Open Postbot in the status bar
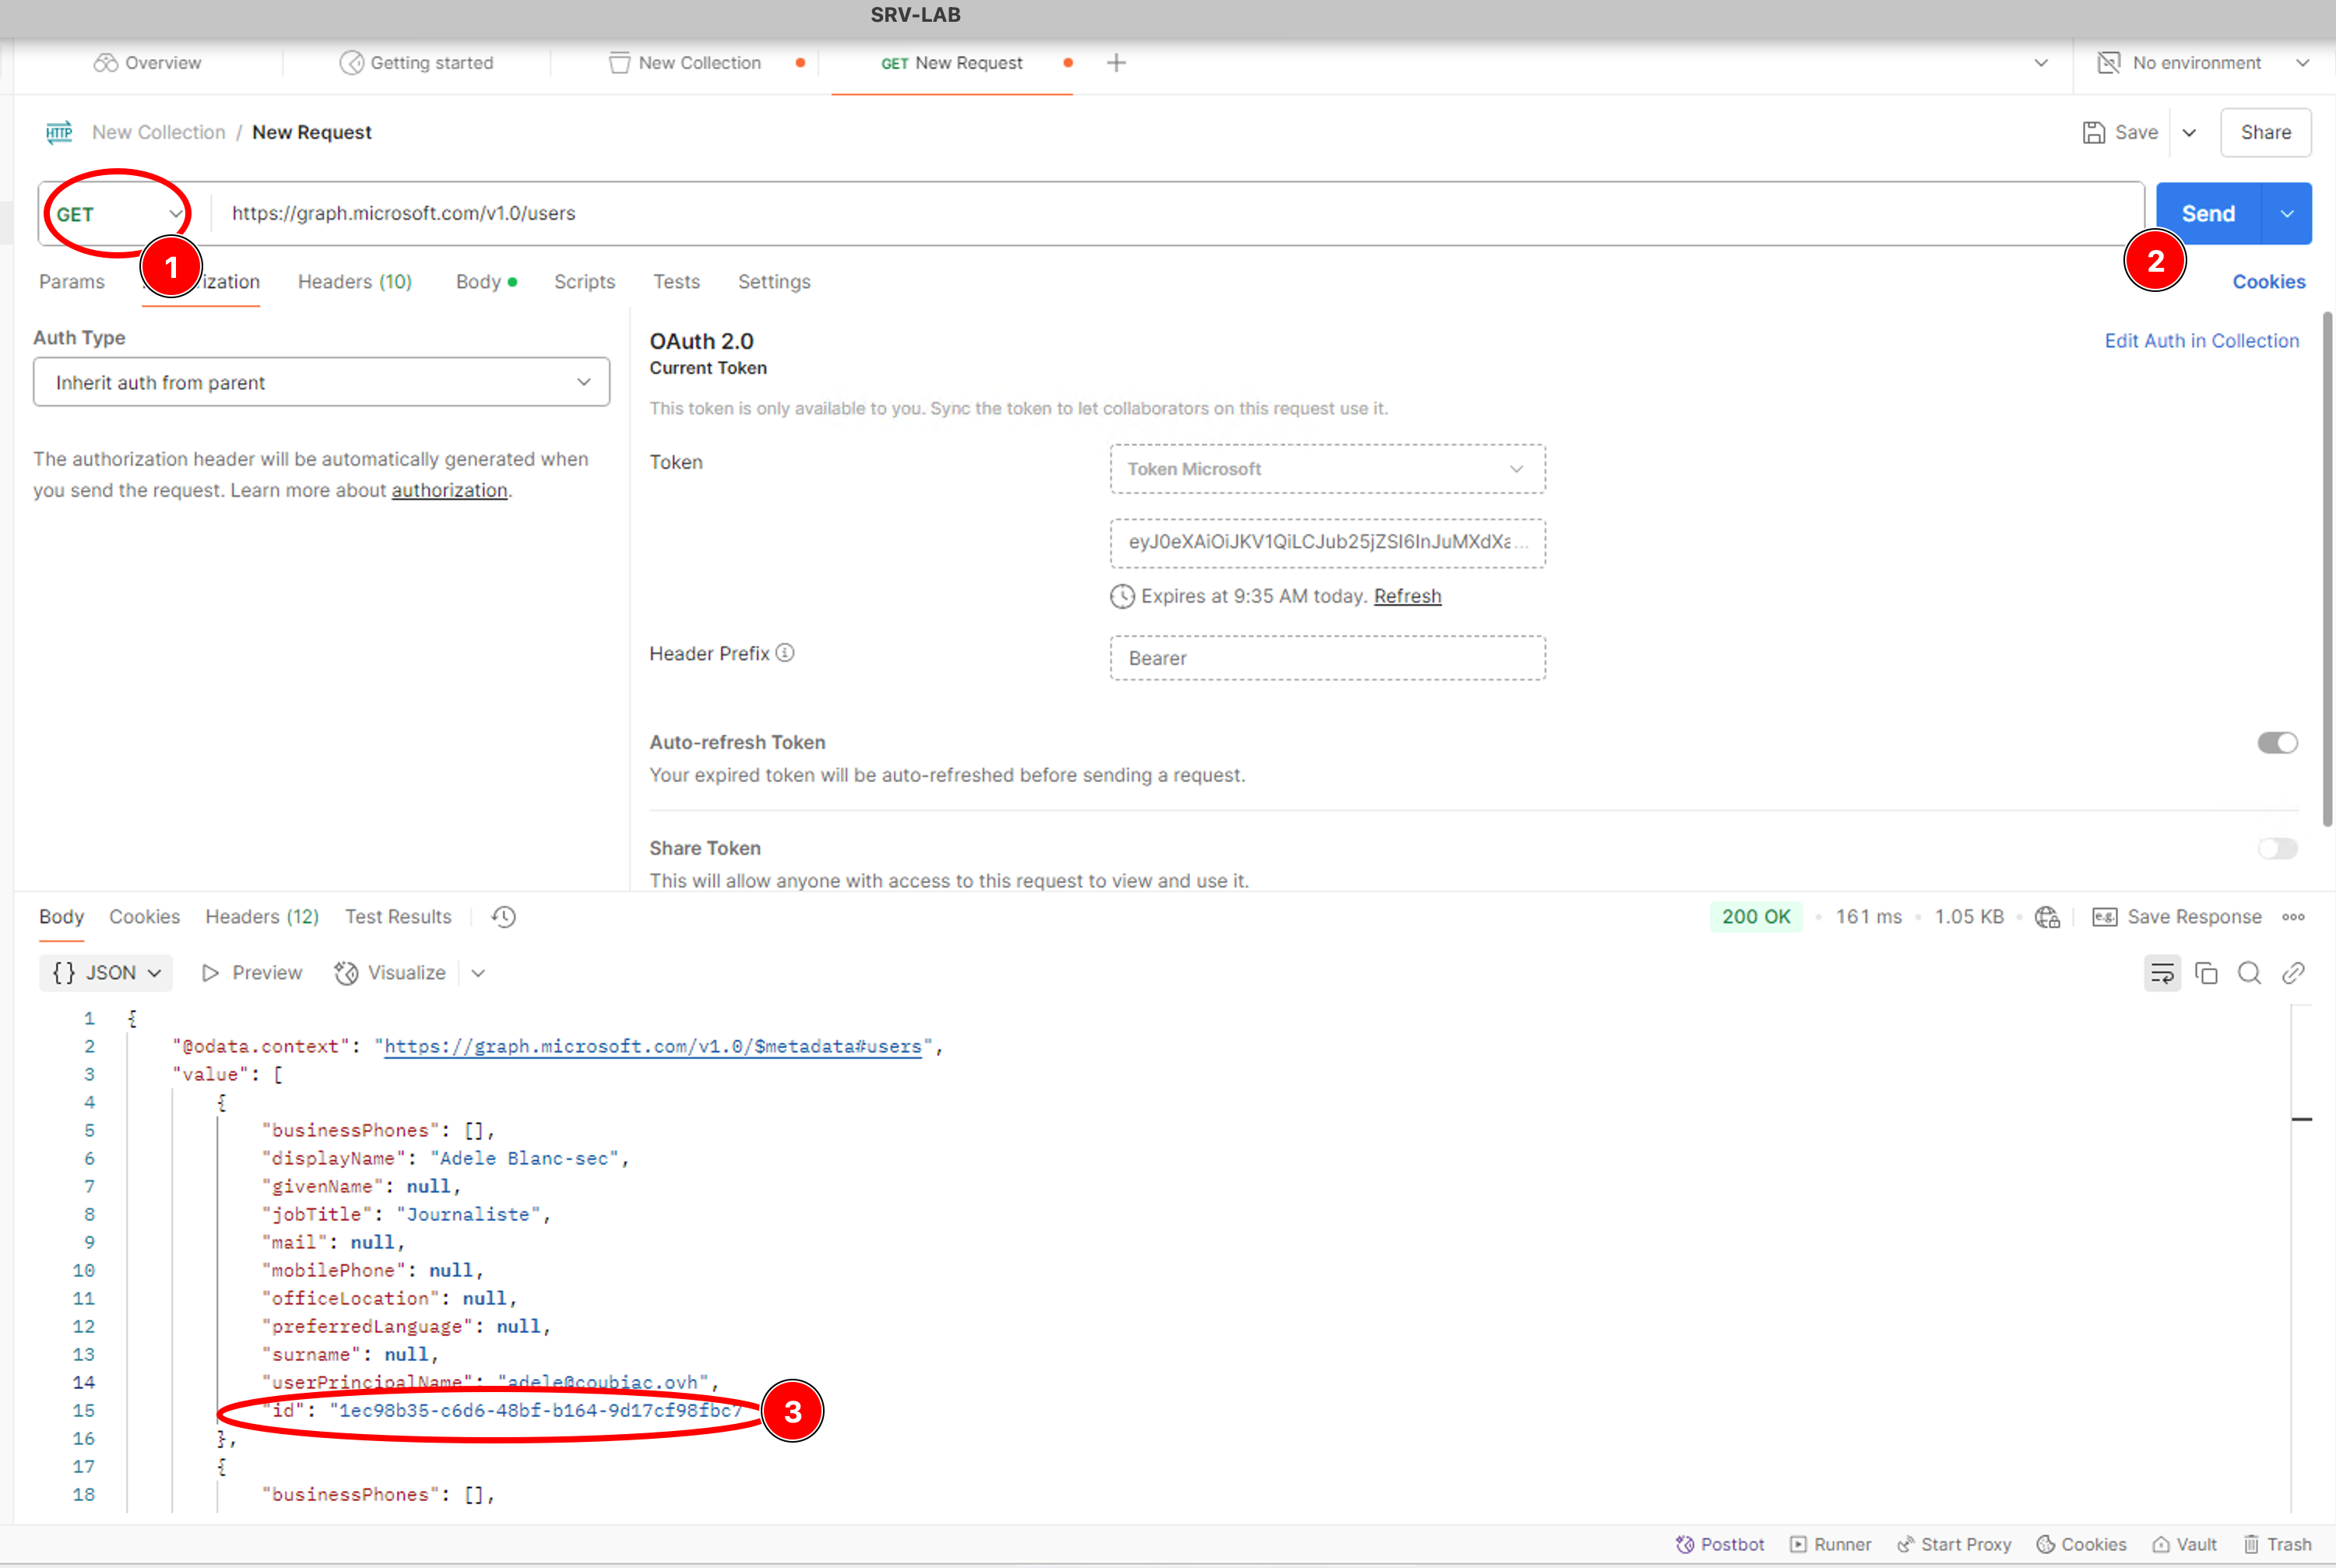The image size is (2336, 1568). tap(1720, 1544)
